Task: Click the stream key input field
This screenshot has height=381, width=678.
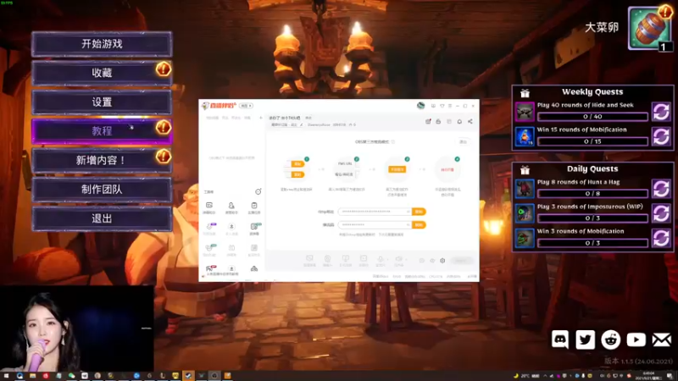Action: point(375,225)
